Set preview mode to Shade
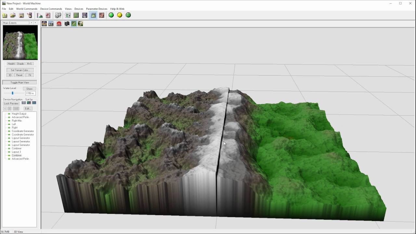416x234 pixels. [20, 64]
